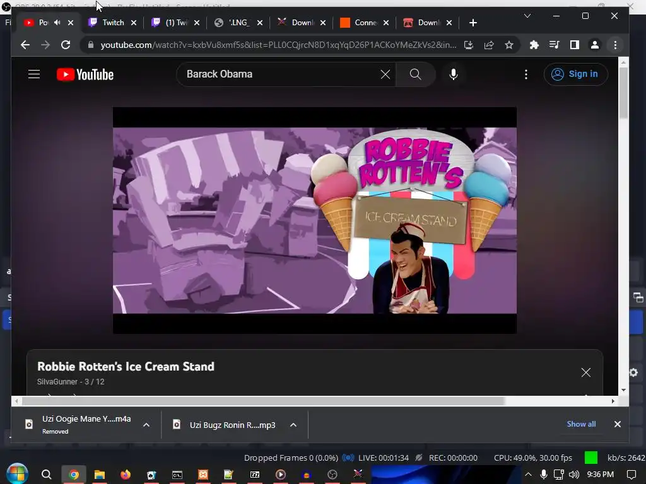Image resolution: width=646 pixels, height=484 pixels.
Task: Open Chrome extensions puzzle icon
Action: pyautogui.click(x=534, y=45)
